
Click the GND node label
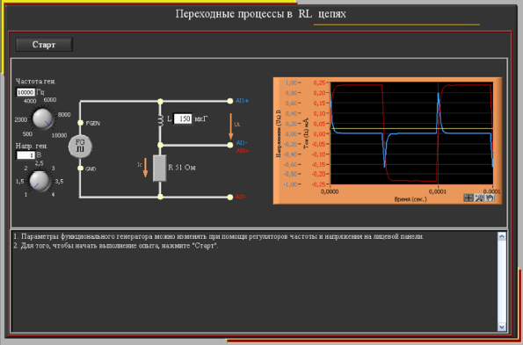point(91,169)
